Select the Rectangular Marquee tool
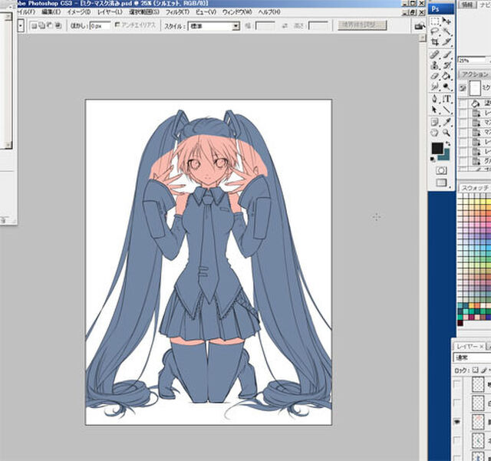Screen dimensions: 491x461 pyautogui.click(x=435, y=21)
